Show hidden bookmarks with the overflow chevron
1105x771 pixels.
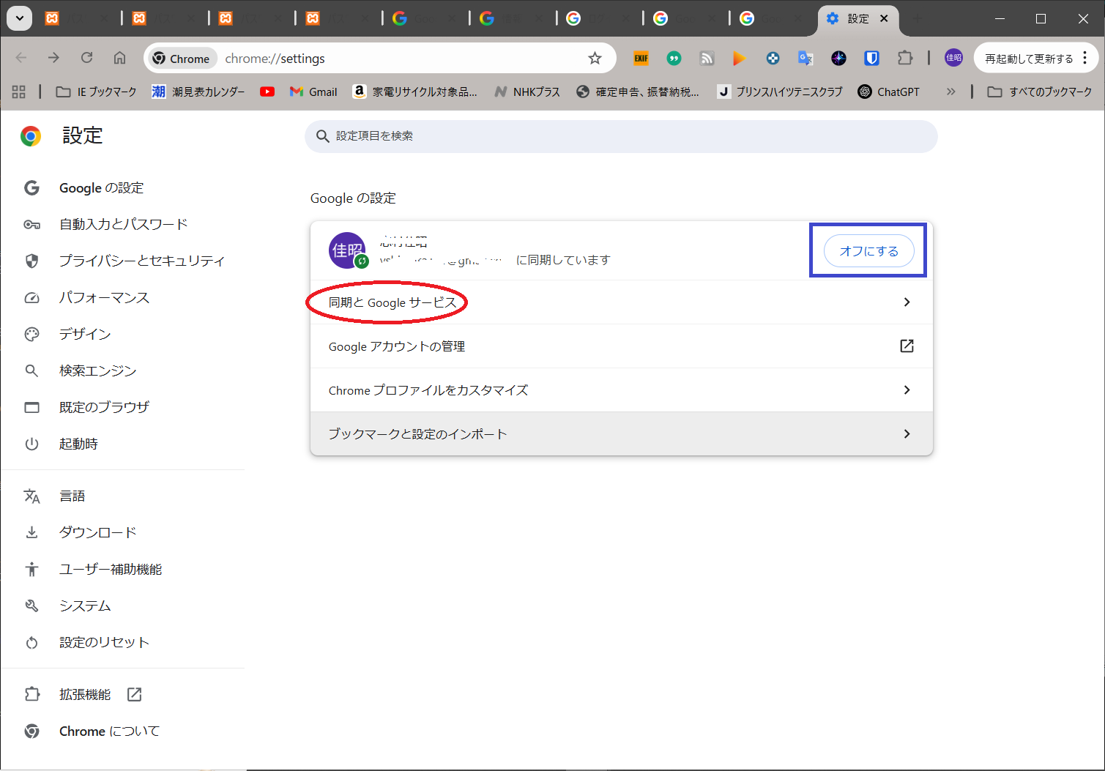click(950, 92)
